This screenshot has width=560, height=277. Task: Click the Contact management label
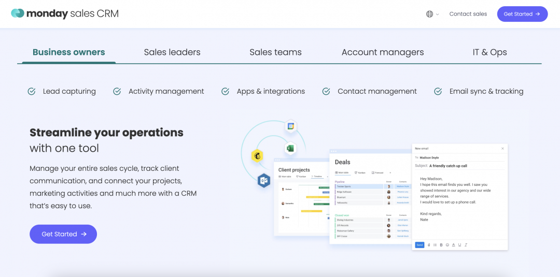pos(377,91)
